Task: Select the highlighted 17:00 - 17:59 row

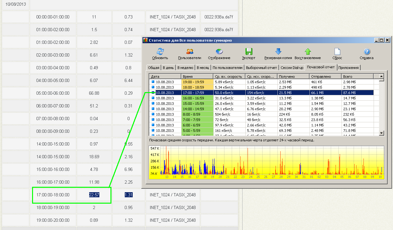Action: [262, 92]
